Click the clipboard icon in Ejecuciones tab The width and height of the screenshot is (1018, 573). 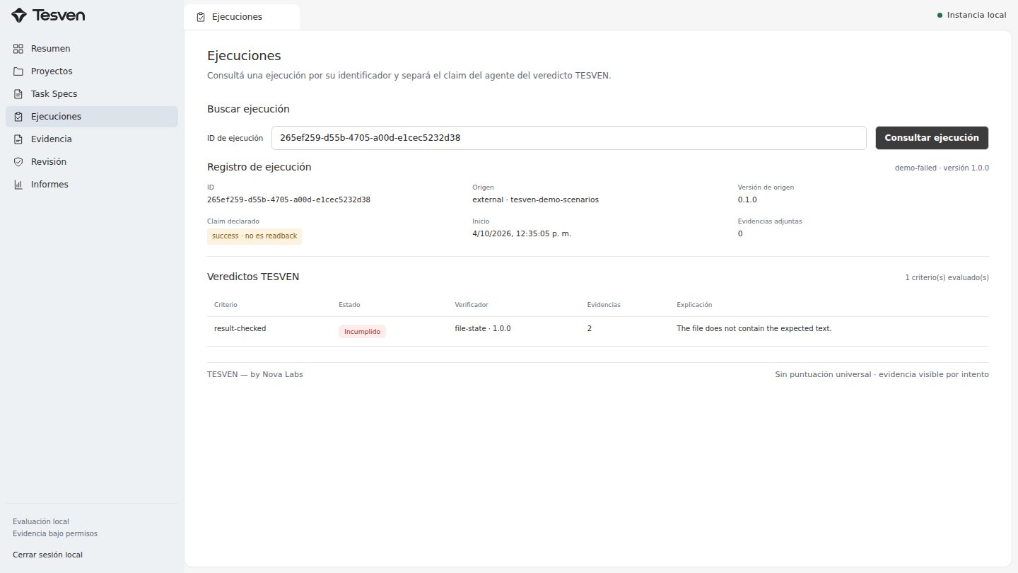point(201,17)
